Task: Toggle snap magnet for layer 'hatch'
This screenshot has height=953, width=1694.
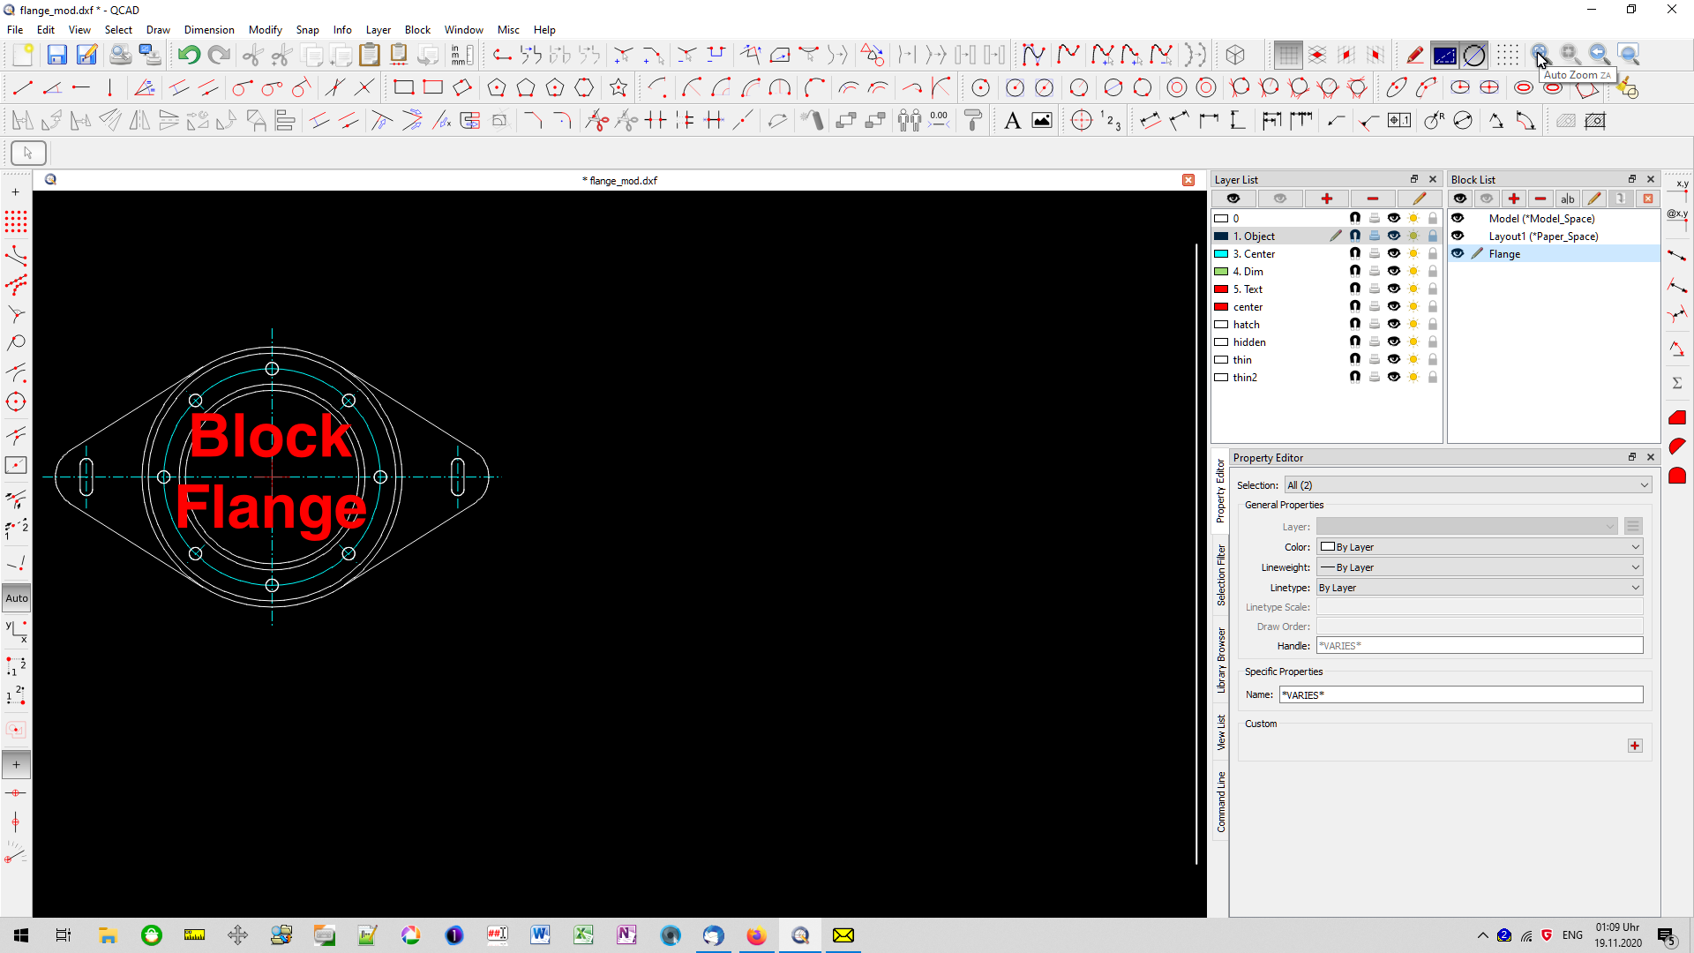Action: (1355, 324)
